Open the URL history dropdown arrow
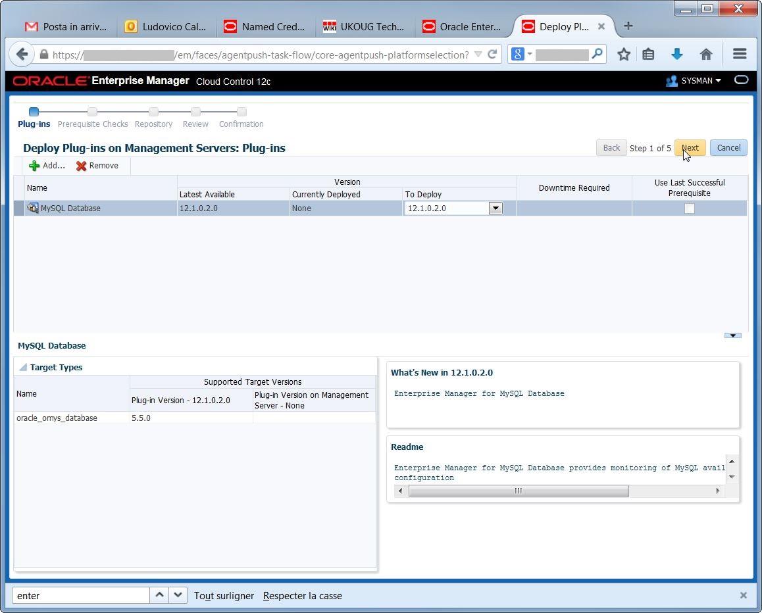Viewport: 762px width, 613px height. tap(478, 54)
